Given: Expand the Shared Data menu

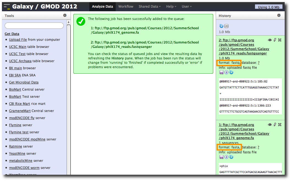Looking at the screenshot, I should pos(149,7).
